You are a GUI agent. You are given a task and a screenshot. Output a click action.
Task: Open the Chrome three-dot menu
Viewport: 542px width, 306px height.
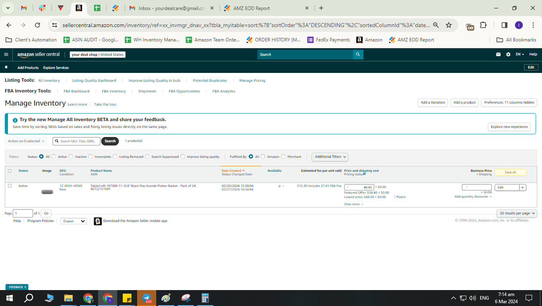533,25
